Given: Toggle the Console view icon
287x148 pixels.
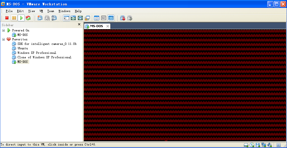Looking at the screenshot, I should 111,18.
